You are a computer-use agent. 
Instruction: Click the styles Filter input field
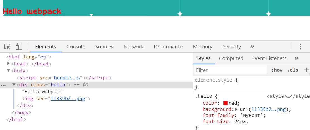pos(230,70)
